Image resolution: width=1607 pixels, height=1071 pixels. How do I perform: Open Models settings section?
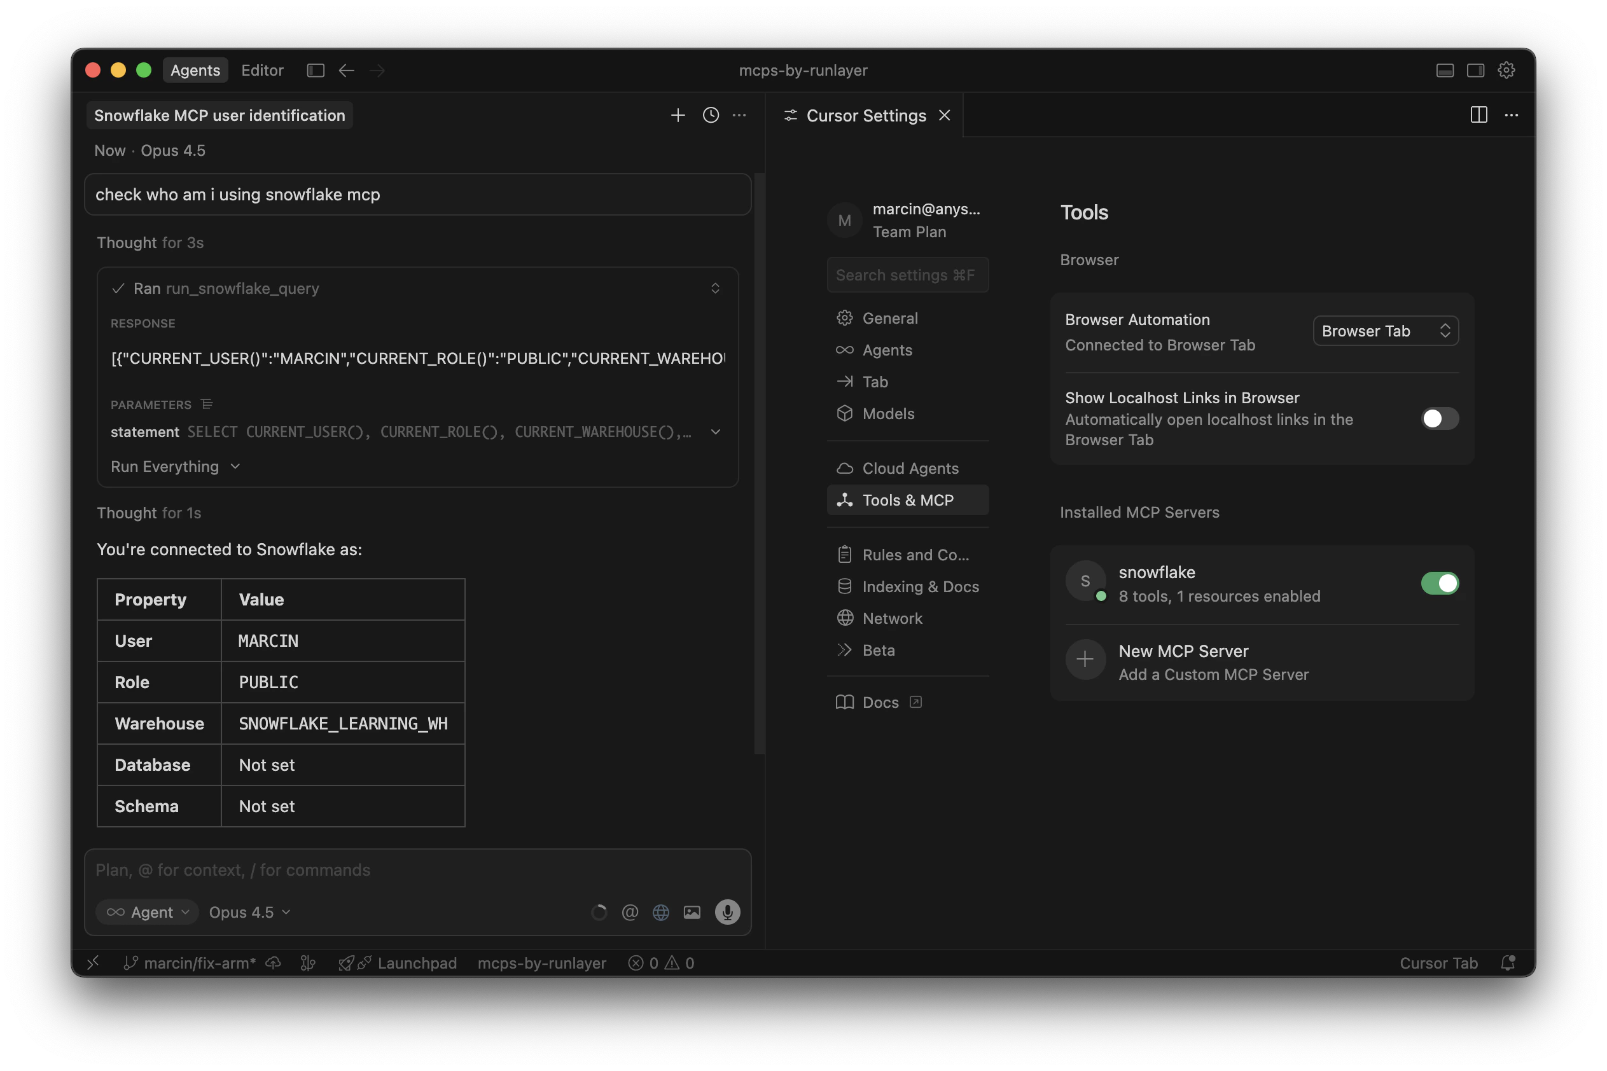pos(907,413)
